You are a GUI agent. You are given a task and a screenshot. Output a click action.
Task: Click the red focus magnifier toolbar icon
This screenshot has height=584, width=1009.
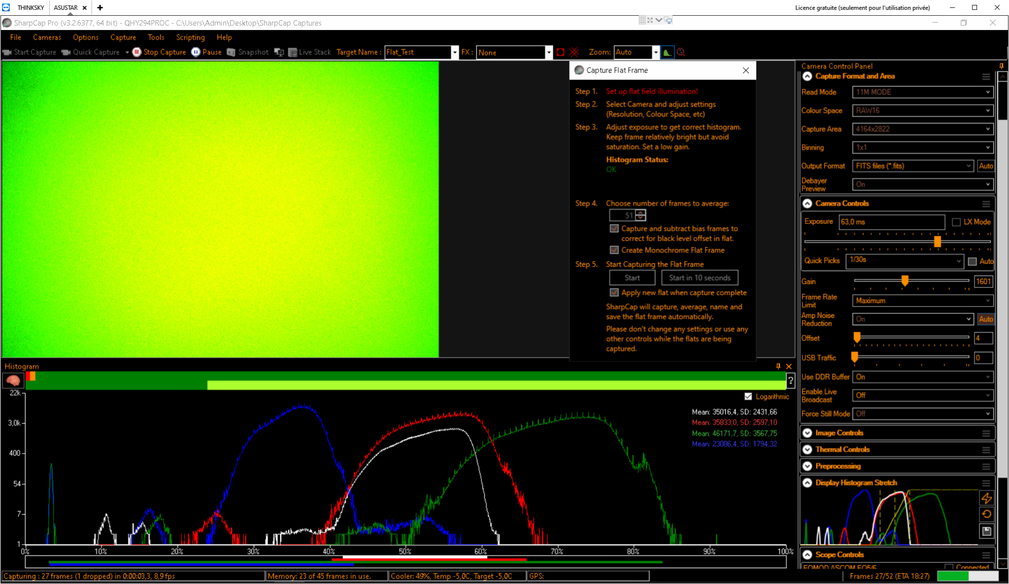point(681,52)
